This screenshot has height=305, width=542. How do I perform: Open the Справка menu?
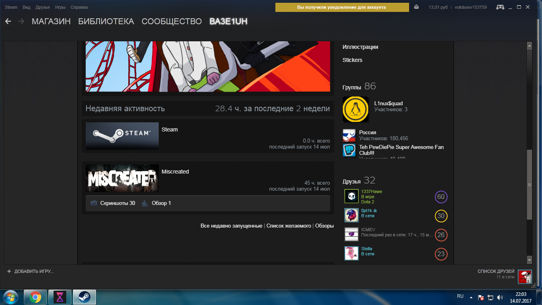(79, 7)
